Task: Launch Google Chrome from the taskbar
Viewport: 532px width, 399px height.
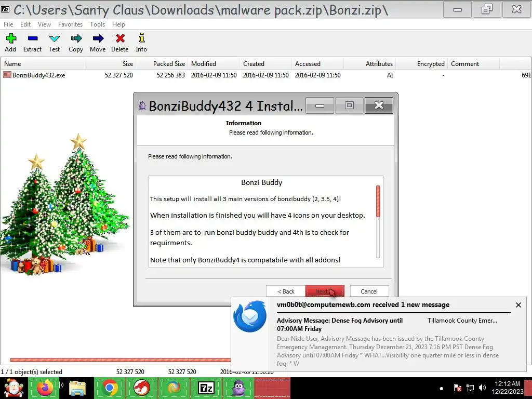Action: (110, 388)
